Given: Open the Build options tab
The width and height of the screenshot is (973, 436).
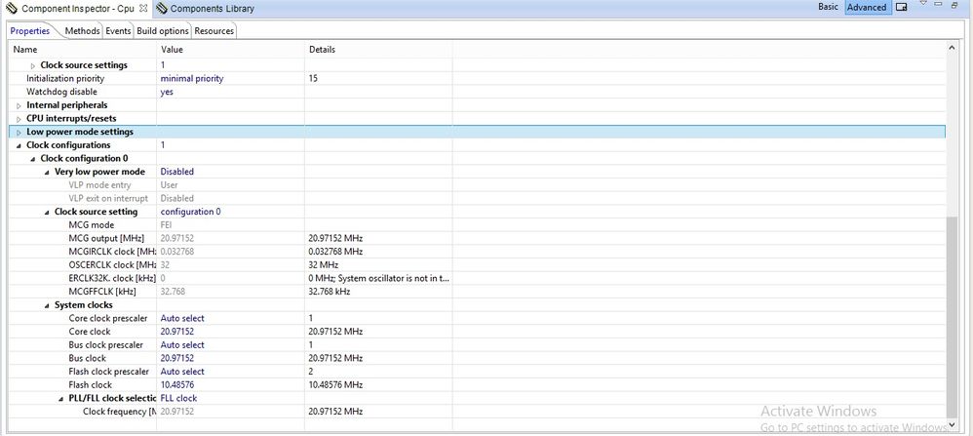Looking at the screenshot, I should tap(163, 31).
